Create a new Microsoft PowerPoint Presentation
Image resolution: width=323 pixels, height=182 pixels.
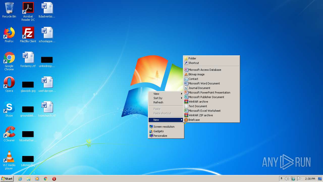211,93
